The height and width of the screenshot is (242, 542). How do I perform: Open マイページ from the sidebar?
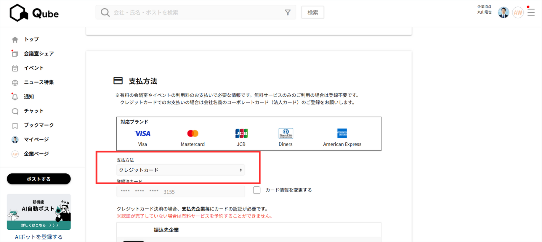tap(36, 139)
